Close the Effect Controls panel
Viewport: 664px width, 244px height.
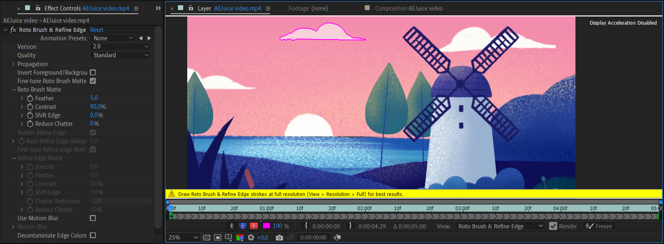pos(19,8)
